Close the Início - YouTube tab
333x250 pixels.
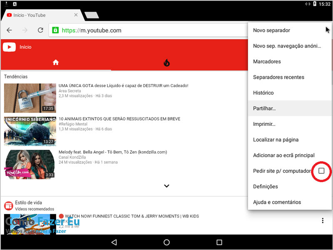[76, 15]
